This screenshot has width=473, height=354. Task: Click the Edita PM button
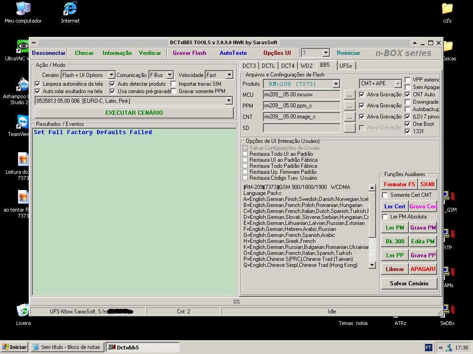(x=423, y=242)
